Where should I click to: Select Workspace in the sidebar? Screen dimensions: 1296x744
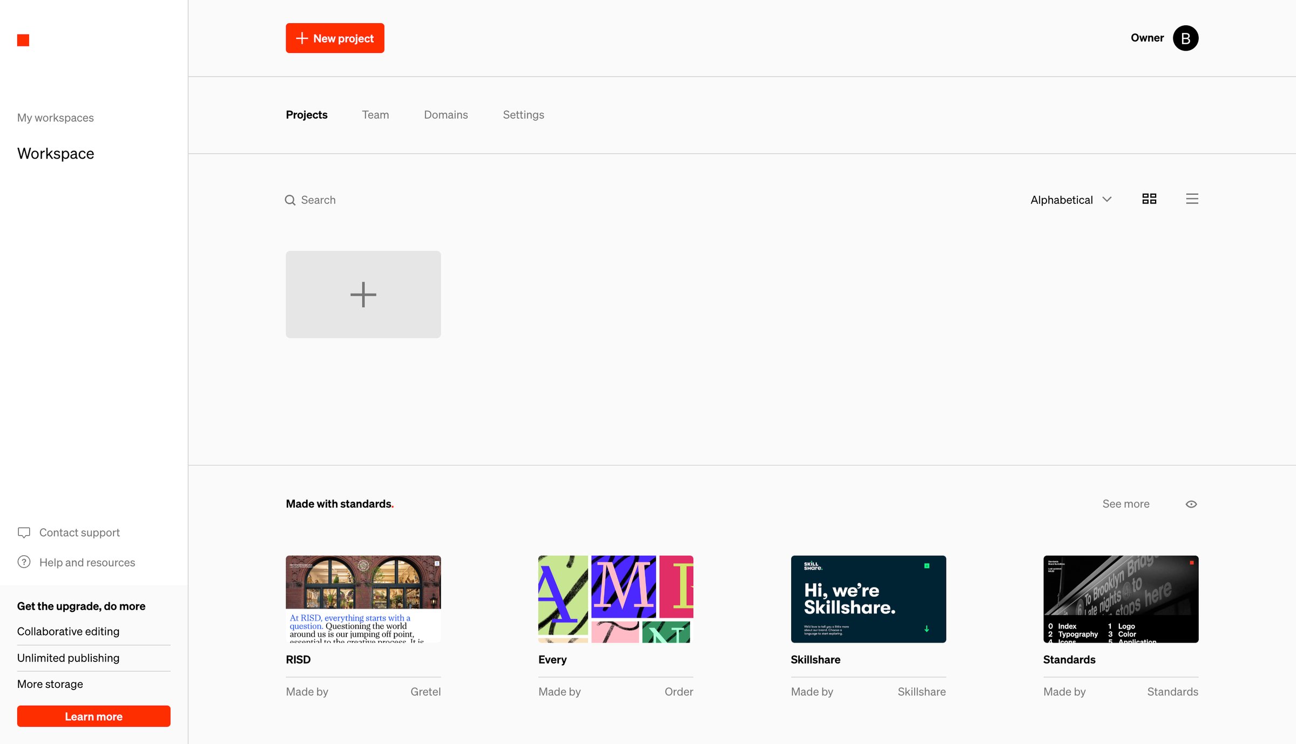pyautogui.click(x=56, y=154)
